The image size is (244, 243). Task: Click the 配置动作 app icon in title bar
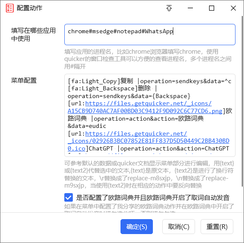[x=10, y=8]
